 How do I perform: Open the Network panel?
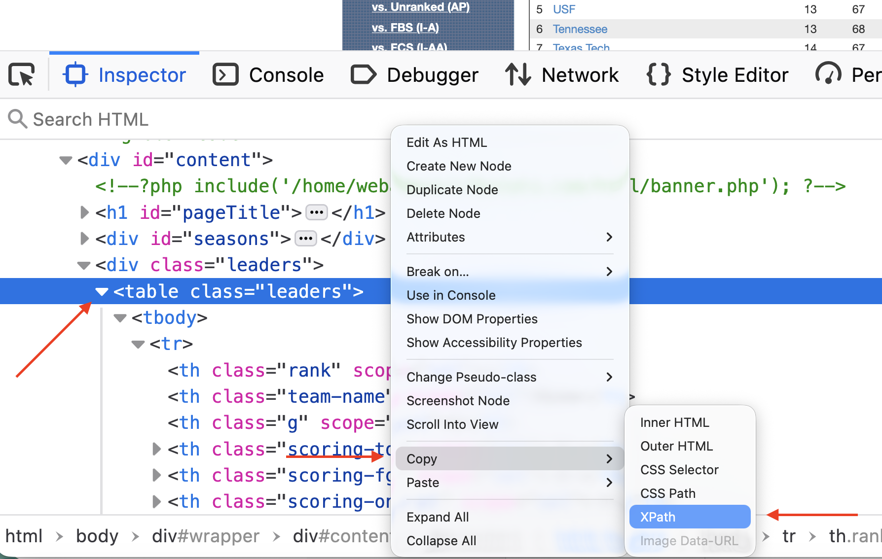562,75
